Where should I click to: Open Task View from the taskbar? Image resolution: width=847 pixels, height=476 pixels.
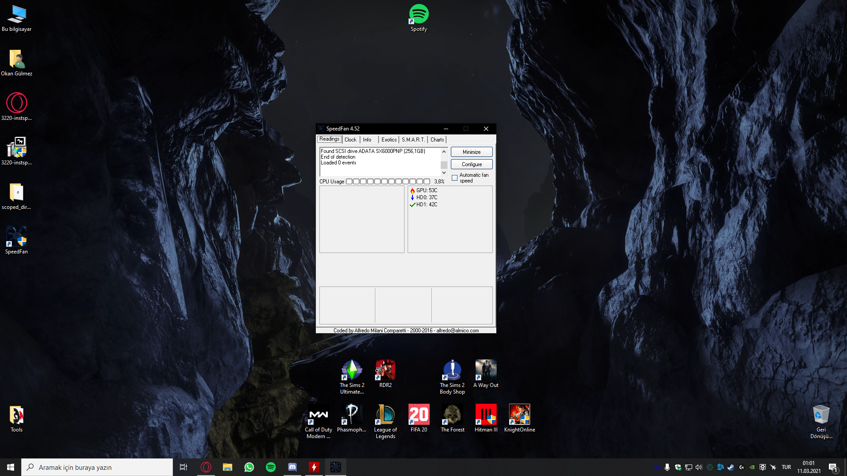[x=184, y=467]
